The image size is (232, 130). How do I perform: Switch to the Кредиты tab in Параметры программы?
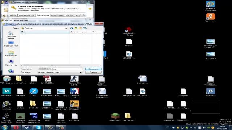point(70,15)
